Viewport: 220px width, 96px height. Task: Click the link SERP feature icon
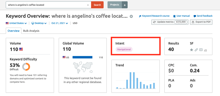[x=196, y=50]
